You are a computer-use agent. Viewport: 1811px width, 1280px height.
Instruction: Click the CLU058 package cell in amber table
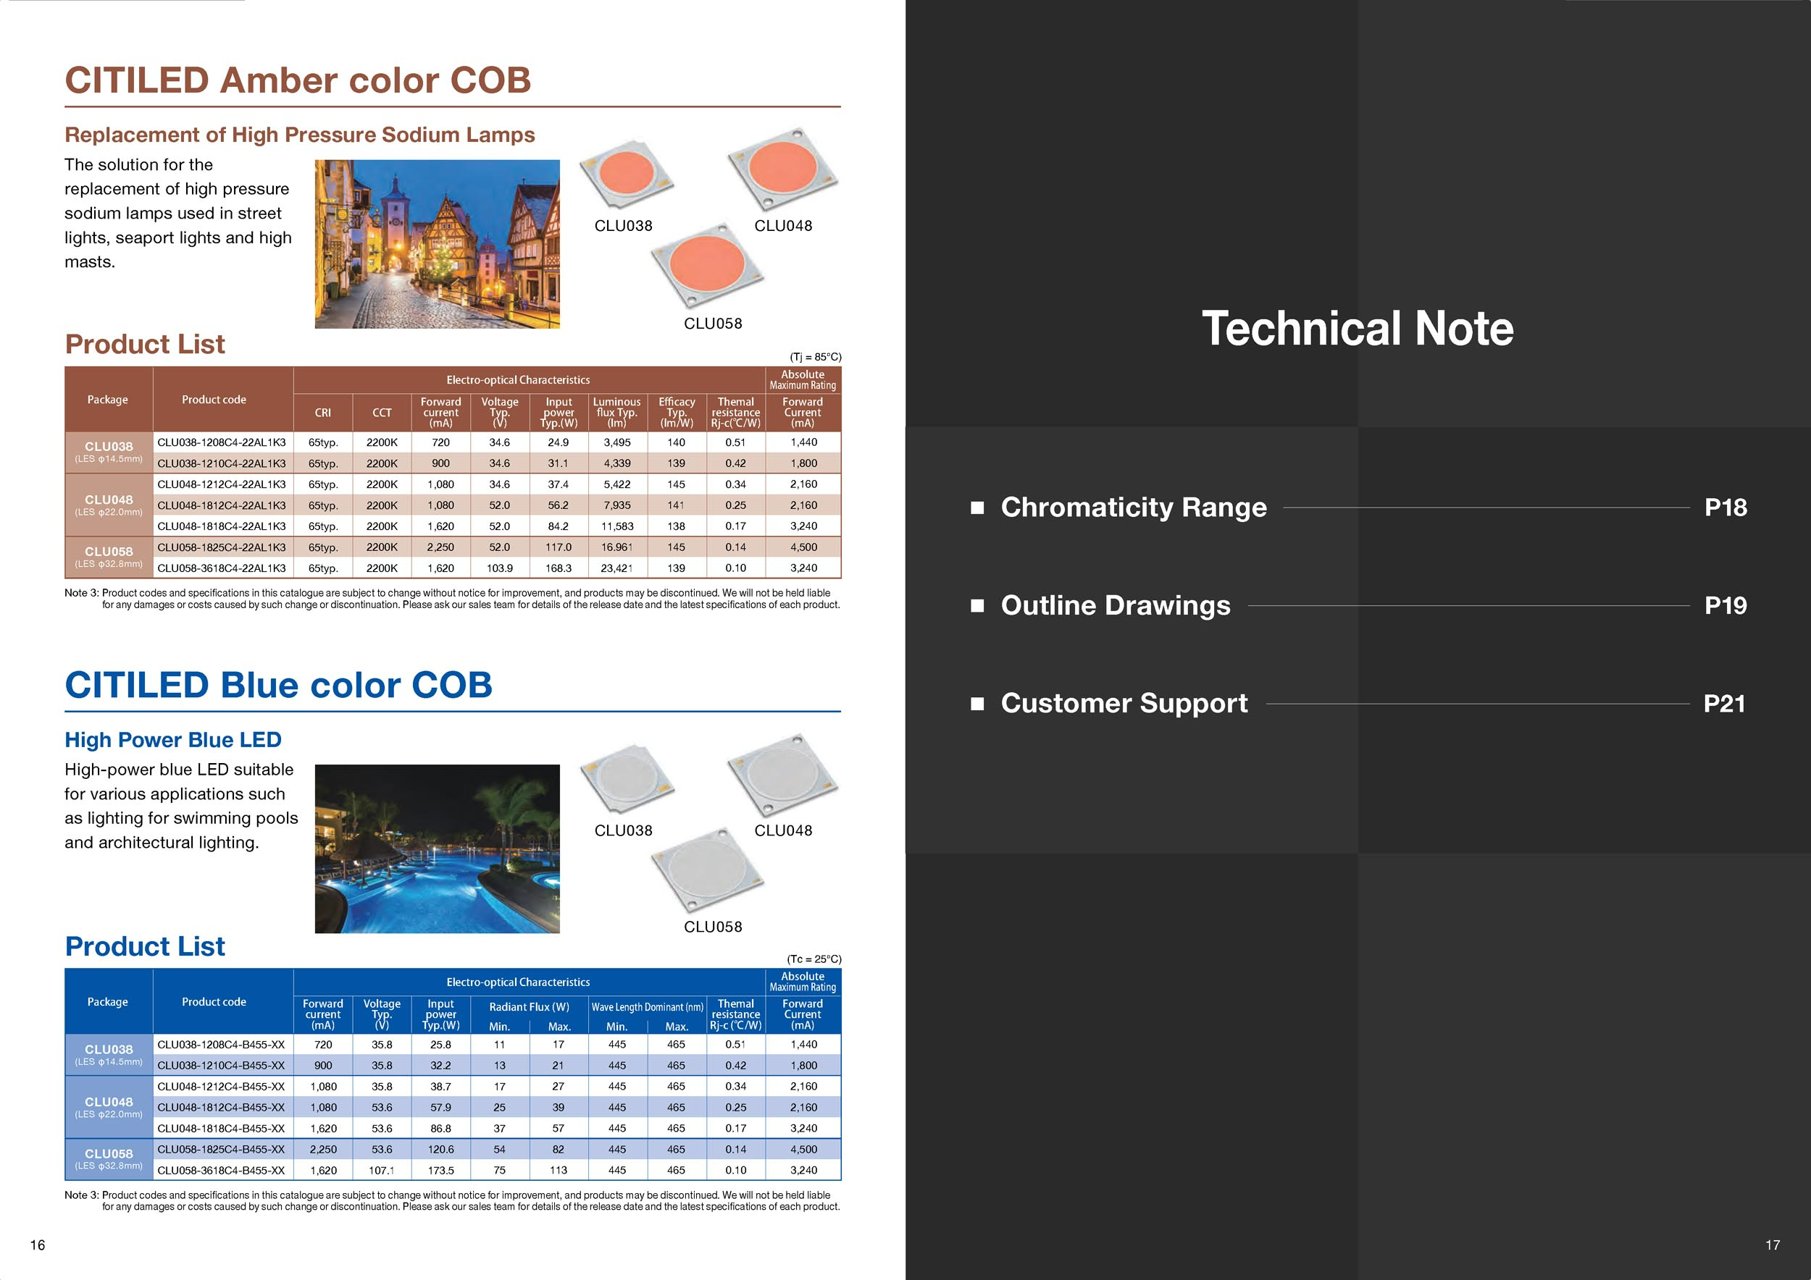pyautogui.click(x=109, y=557)
